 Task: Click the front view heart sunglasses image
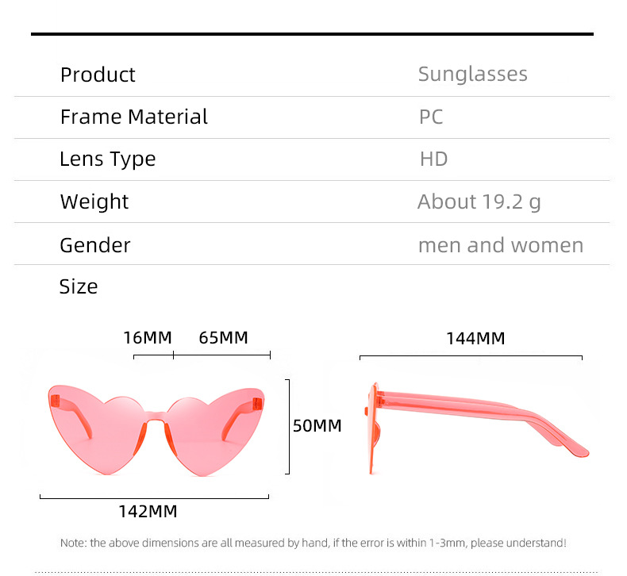pyautogui.click(x=155, y=428)
